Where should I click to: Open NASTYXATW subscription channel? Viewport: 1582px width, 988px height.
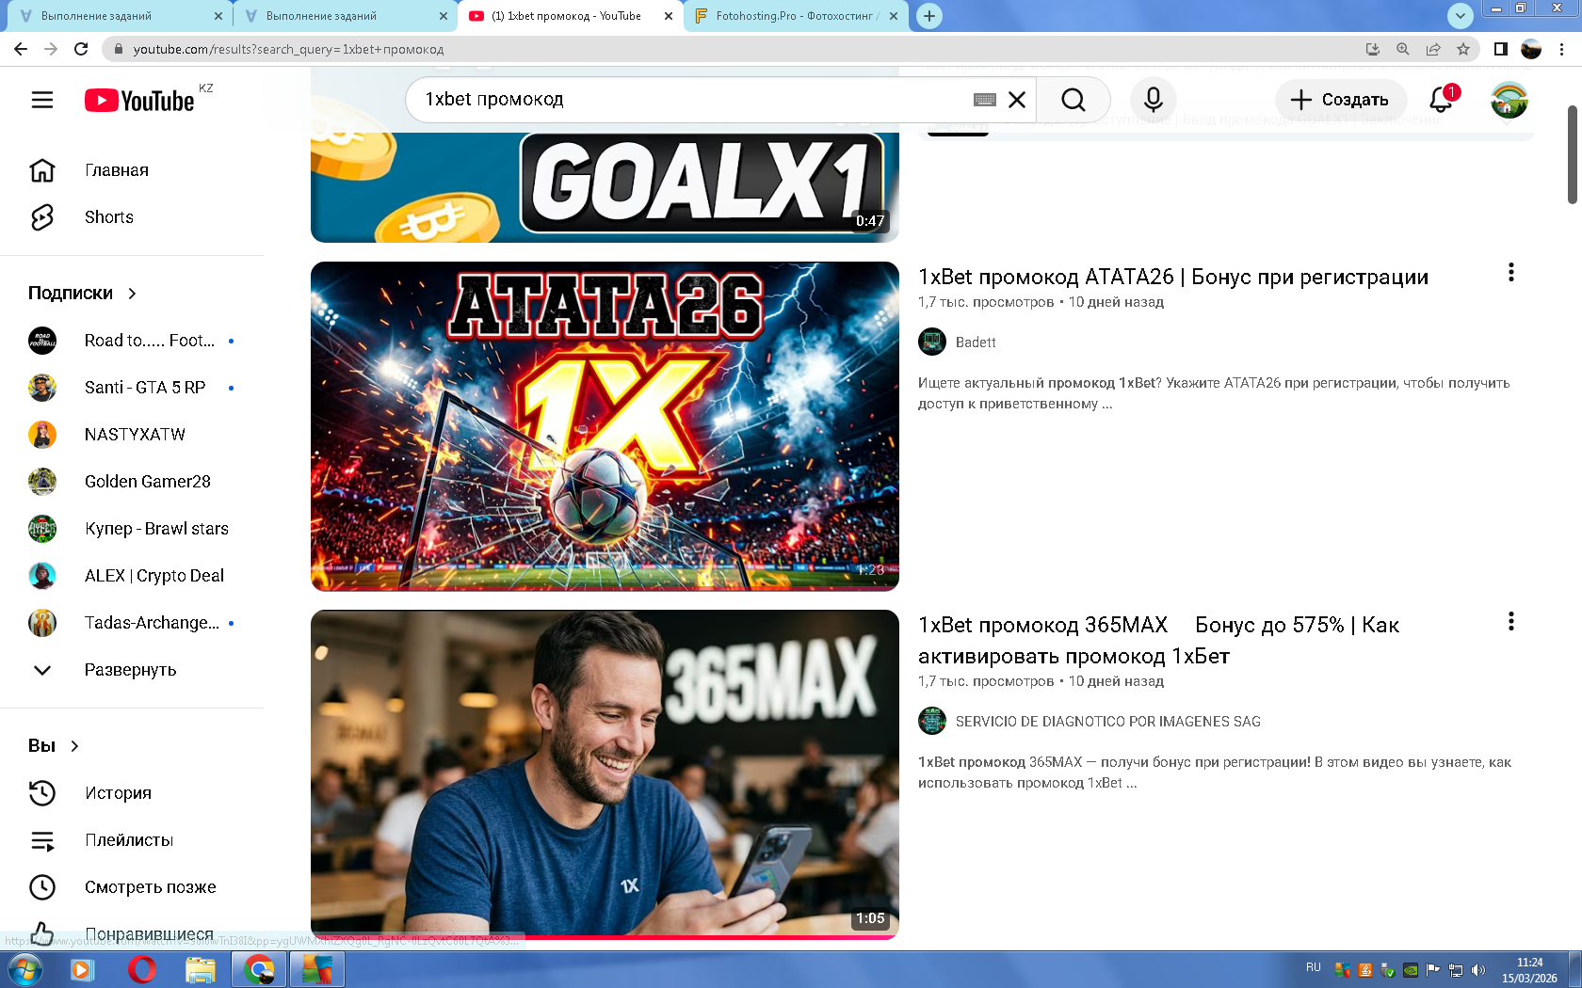pos(132,435)
